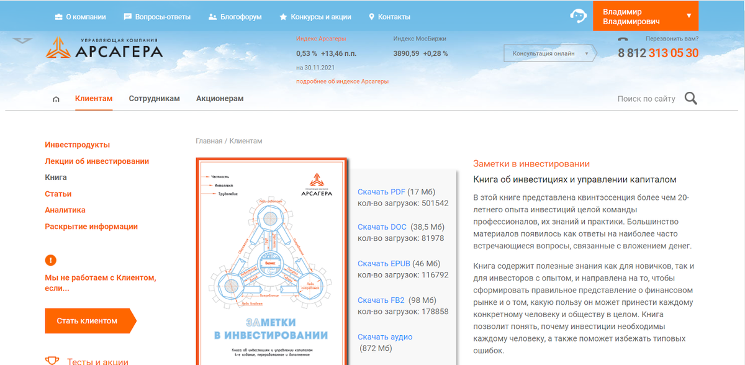The height and width of the screenshot is (365, 745).
Task: Open Раскрытие информации in sidebar
Action: pos(91,227)
